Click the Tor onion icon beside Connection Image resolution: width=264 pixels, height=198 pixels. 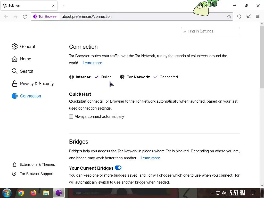click(15, 96)
